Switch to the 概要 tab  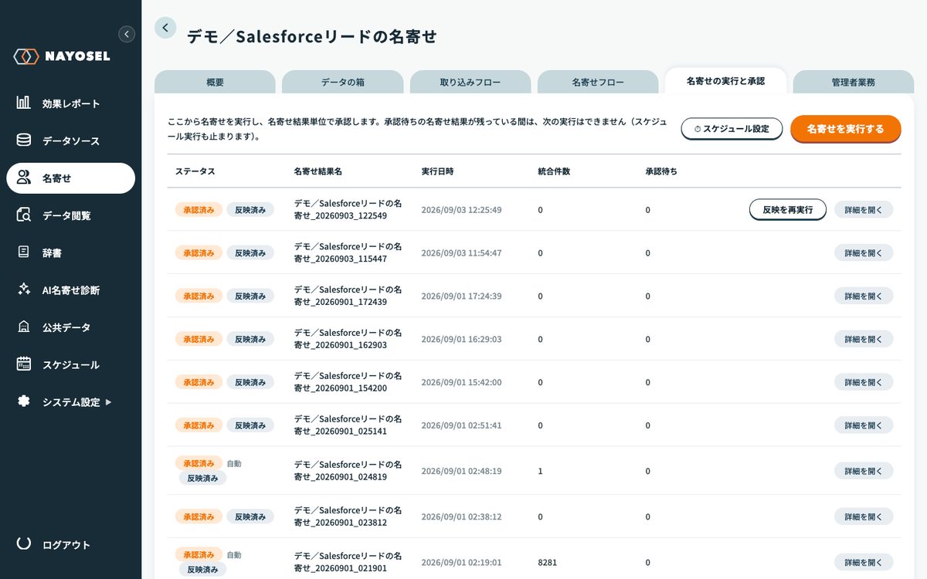pyautogui.click(x=215, y=82)
